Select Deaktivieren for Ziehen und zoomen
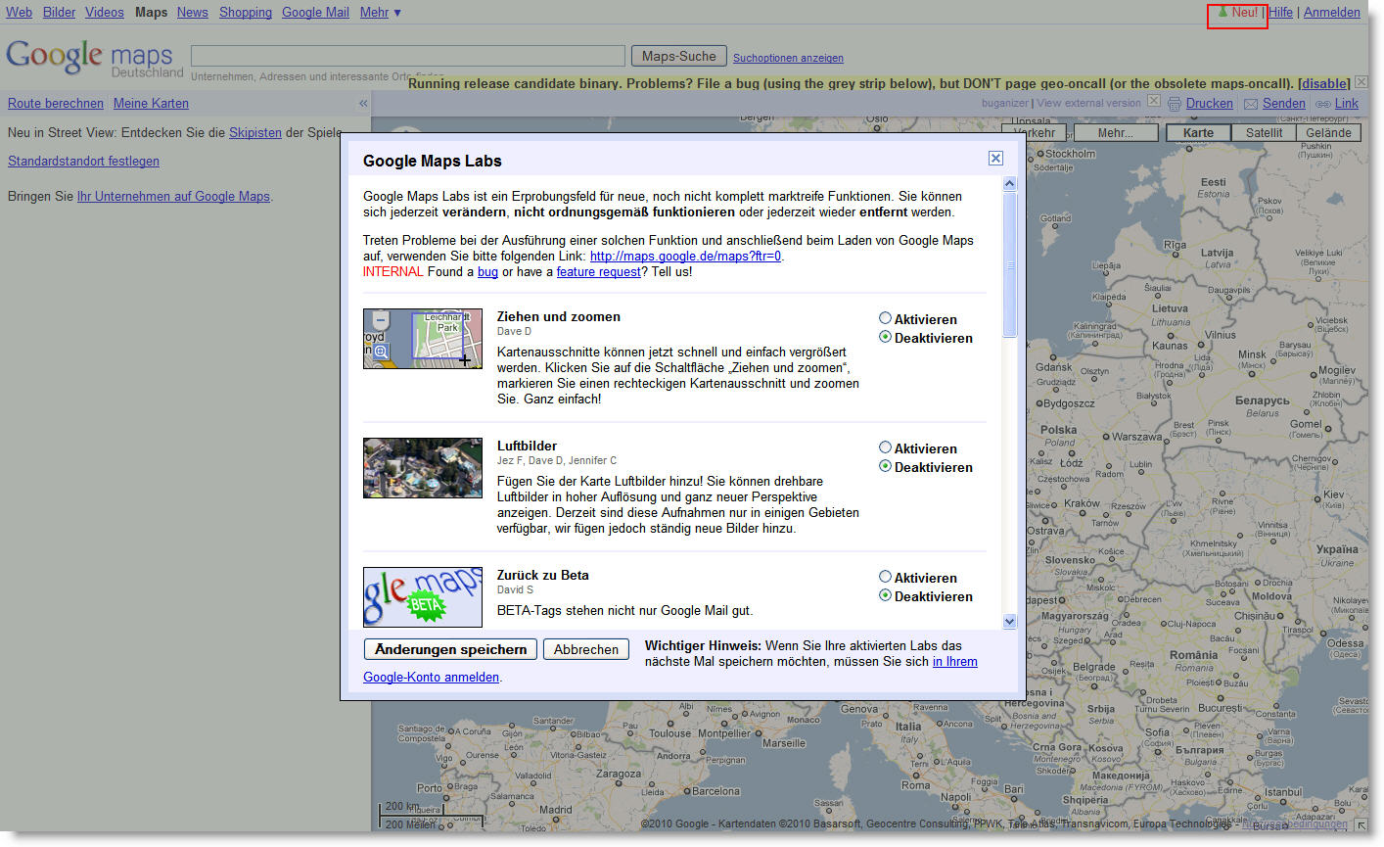 click(885, 337)
